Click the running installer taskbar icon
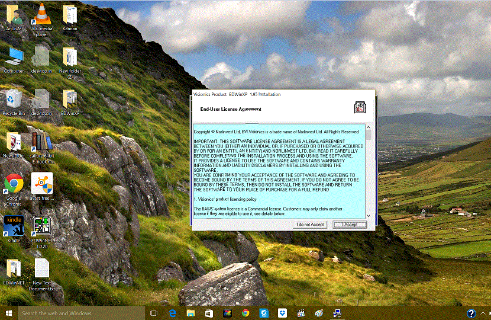Screen dimensions: 491x320 (x=337, y=313)
